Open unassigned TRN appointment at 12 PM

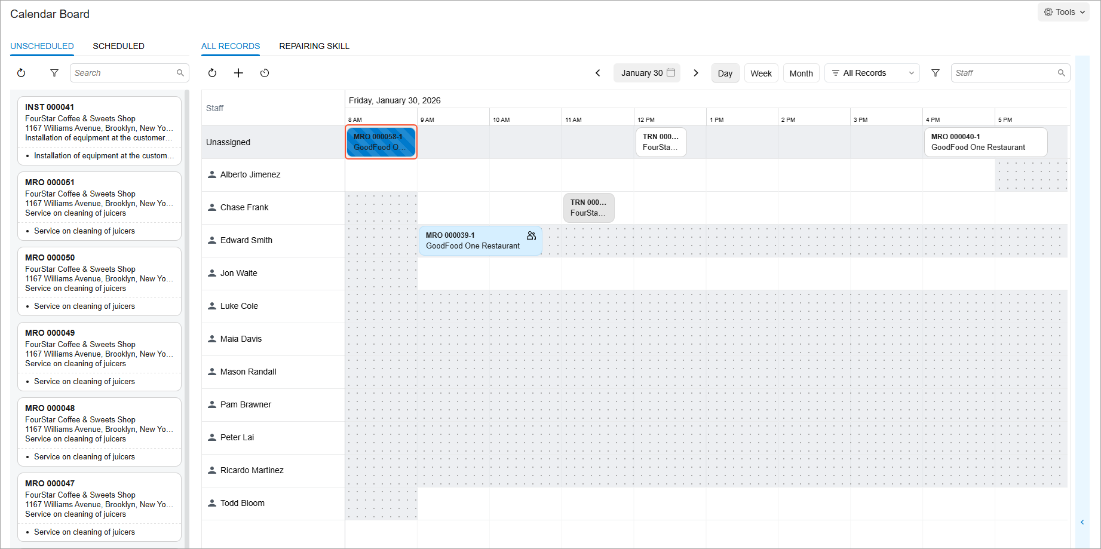[661, 142]
